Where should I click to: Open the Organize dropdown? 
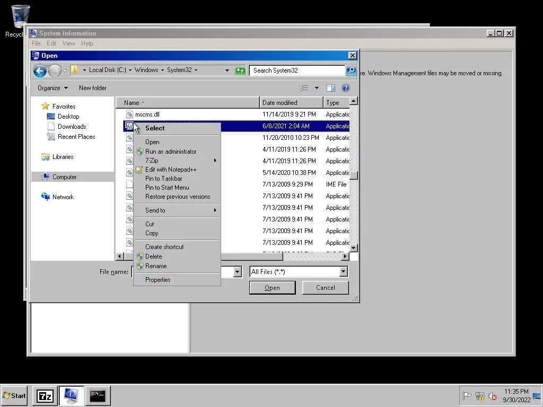(52, 88)
